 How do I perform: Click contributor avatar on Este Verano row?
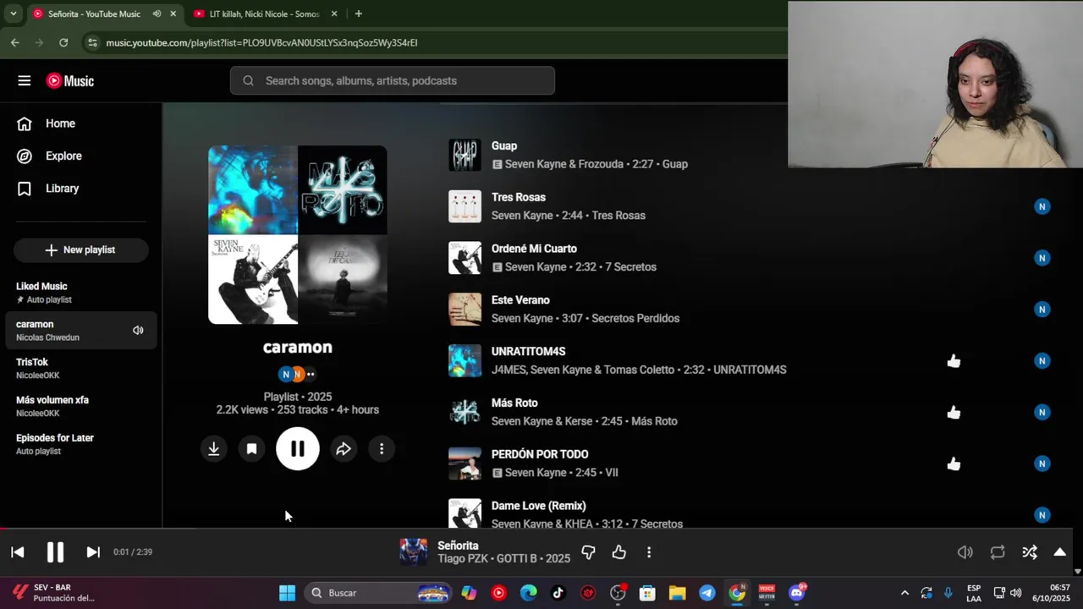coord(1042,310)
